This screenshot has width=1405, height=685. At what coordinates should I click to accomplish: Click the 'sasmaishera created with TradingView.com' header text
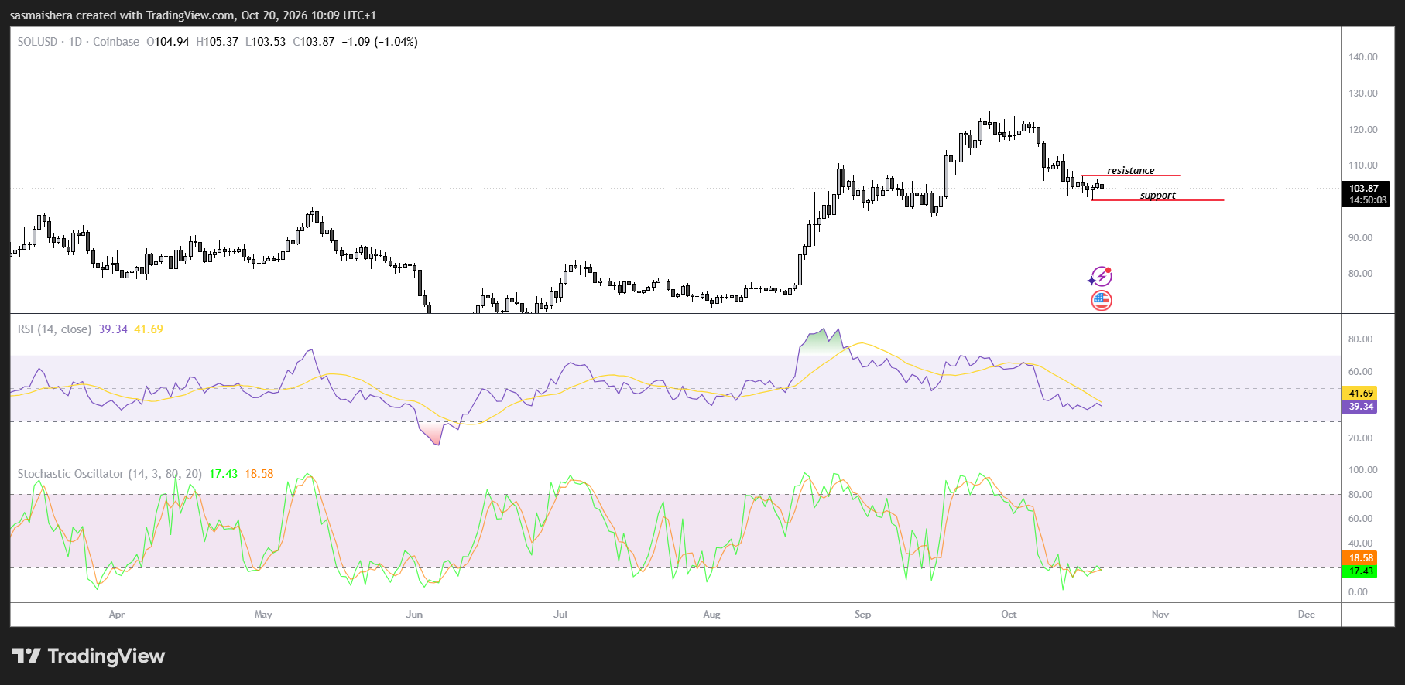pos(122,15)
